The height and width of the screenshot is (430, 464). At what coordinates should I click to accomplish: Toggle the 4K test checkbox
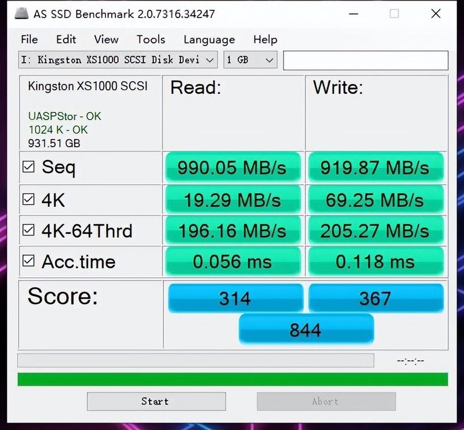click(28, 199)
